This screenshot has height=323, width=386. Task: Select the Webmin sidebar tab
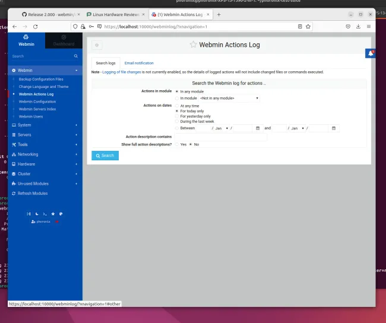(26, 40)
